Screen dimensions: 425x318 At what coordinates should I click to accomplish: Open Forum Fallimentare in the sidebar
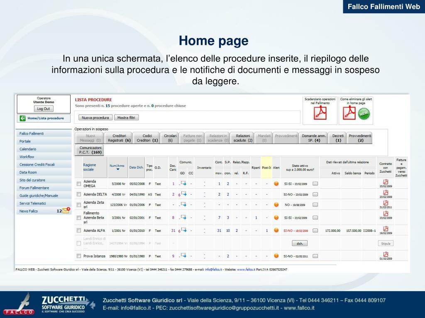pos(44,188)
